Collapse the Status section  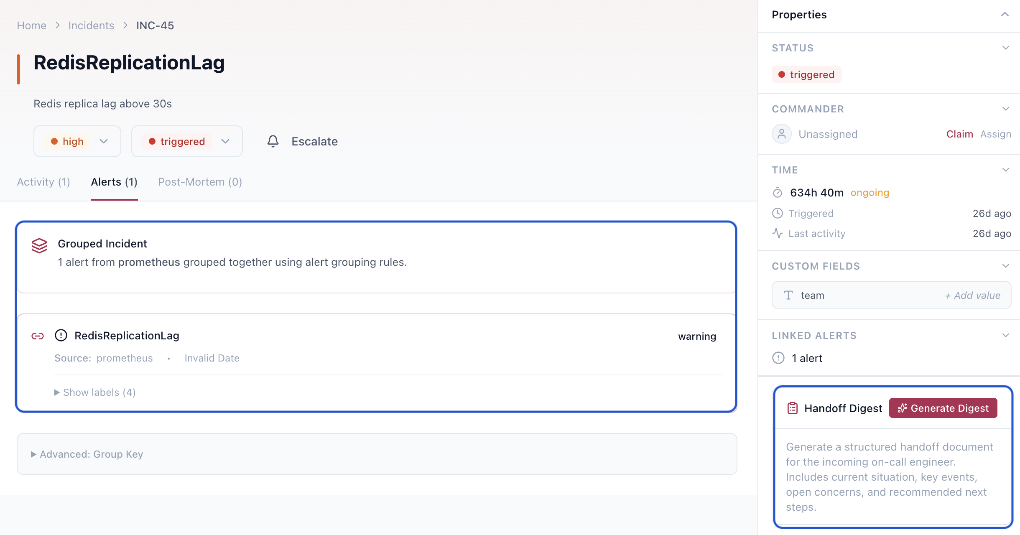[1006, 48]
